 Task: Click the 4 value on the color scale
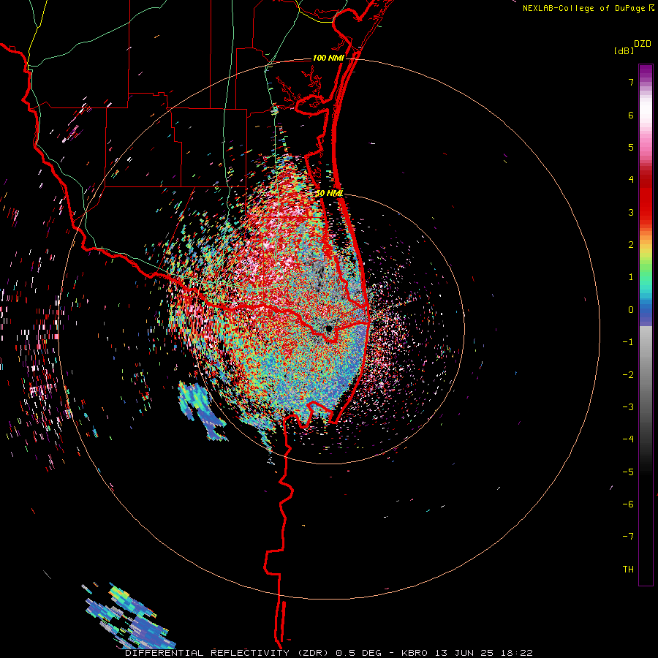(631, 180)
